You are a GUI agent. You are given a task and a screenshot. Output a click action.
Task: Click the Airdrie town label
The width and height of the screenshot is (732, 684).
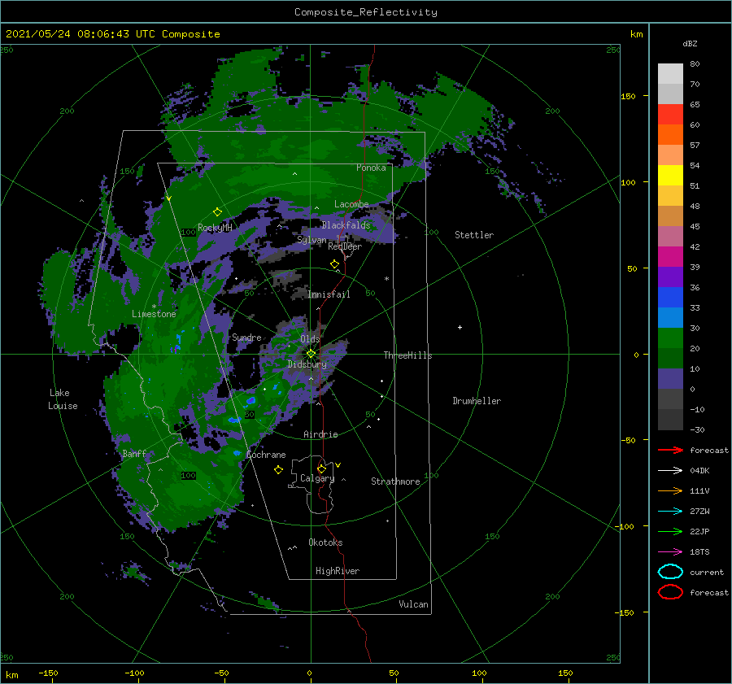click(x=320, y=434)
